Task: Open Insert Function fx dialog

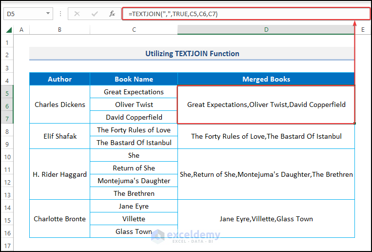Action: pos(112,14)
